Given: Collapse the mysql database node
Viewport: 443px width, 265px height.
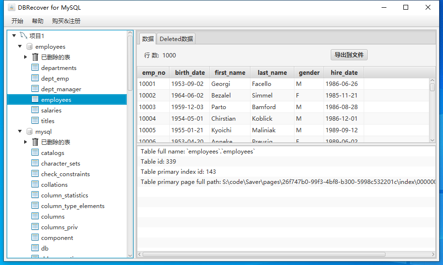Looking at the screenshot, I should point(20,131).
